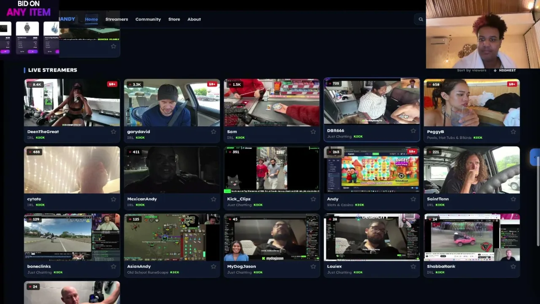Click the star on the MyDogJason card

(x=313, y=266)
